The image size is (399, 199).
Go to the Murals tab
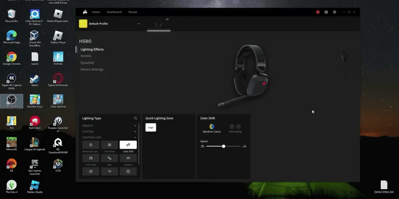click(133, 12)
